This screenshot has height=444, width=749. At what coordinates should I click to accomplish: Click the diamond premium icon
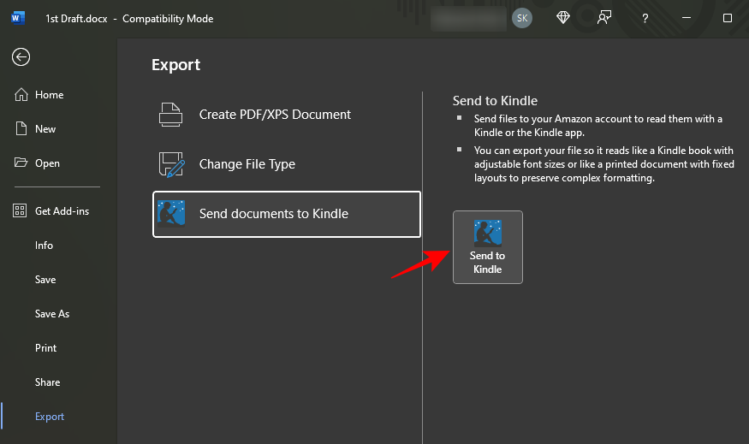pos(563,18)
